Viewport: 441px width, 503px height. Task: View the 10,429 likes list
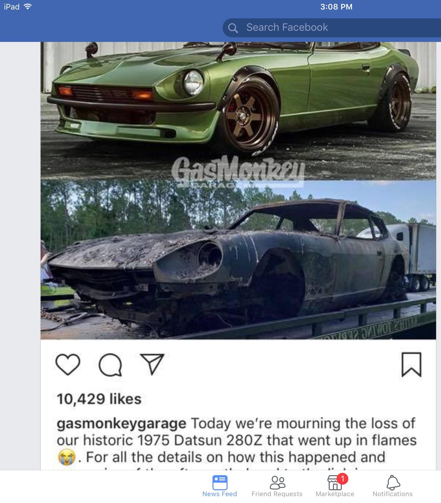tap(99, 399)
